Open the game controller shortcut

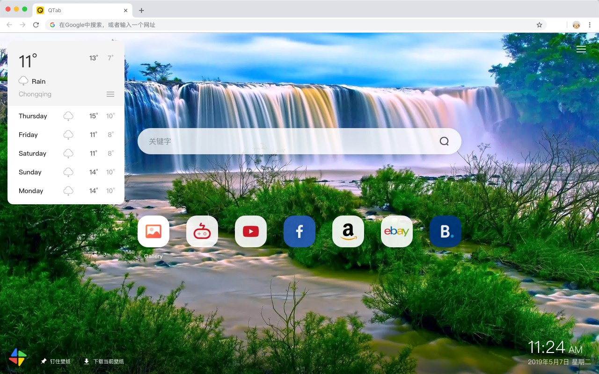[202, 231]
